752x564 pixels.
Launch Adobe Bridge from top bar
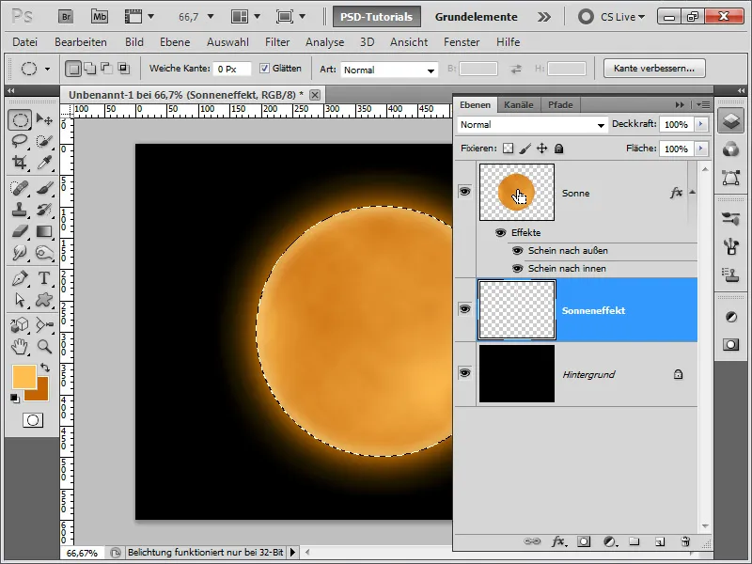pos(66,17)
